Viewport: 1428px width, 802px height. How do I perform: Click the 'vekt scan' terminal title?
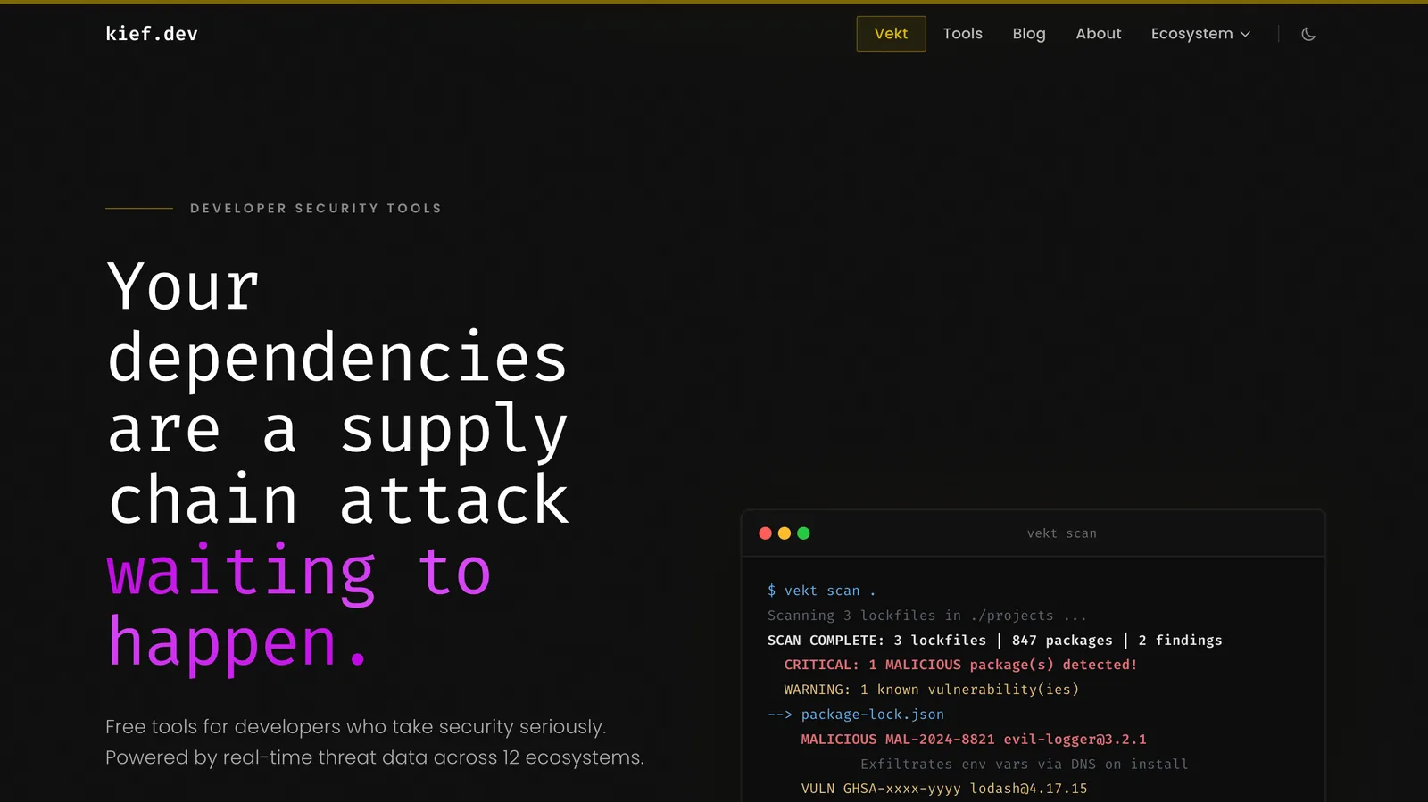[x=1061, y=533]
